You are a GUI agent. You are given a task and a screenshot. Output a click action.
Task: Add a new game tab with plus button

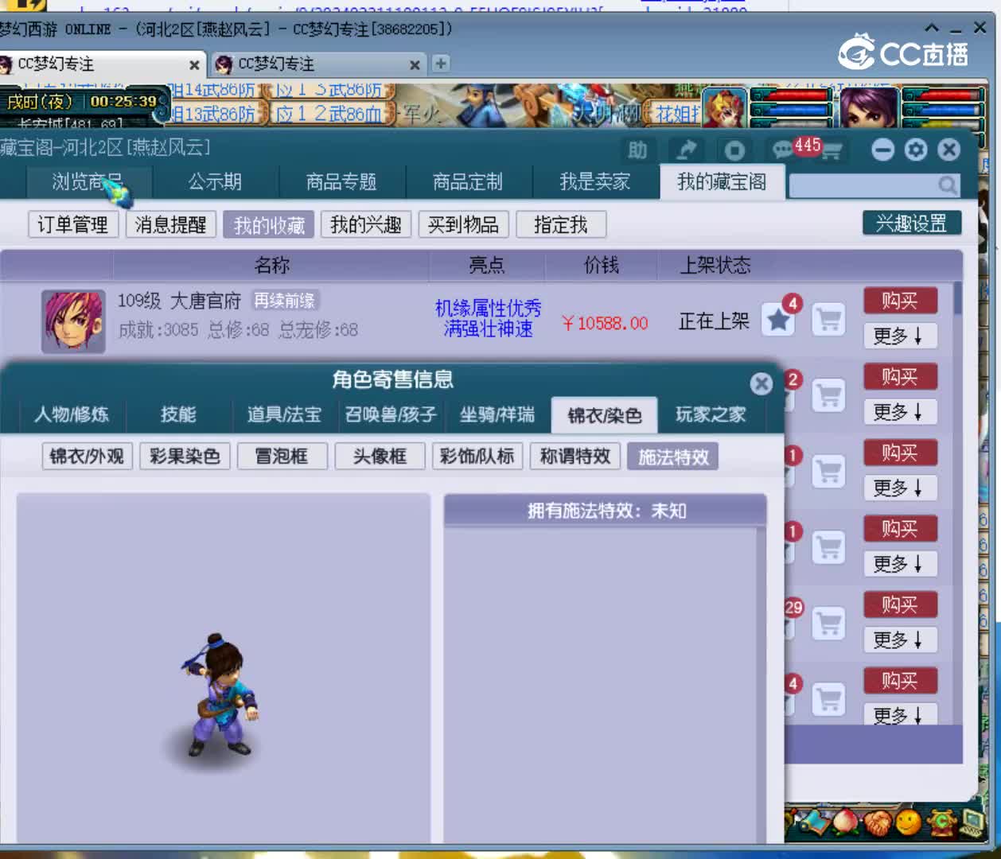coord(440,64)
